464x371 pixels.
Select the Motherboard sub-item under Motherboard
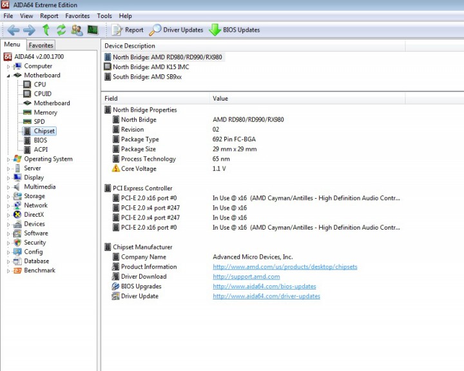point(52,103)
